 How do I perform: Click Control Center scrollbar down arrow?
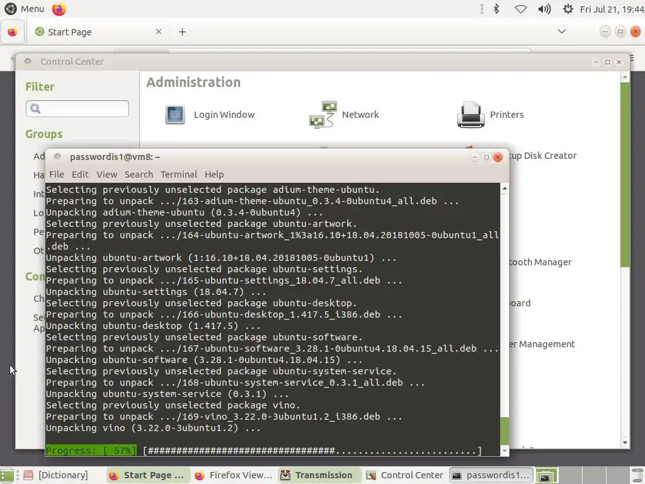(625, 443)
